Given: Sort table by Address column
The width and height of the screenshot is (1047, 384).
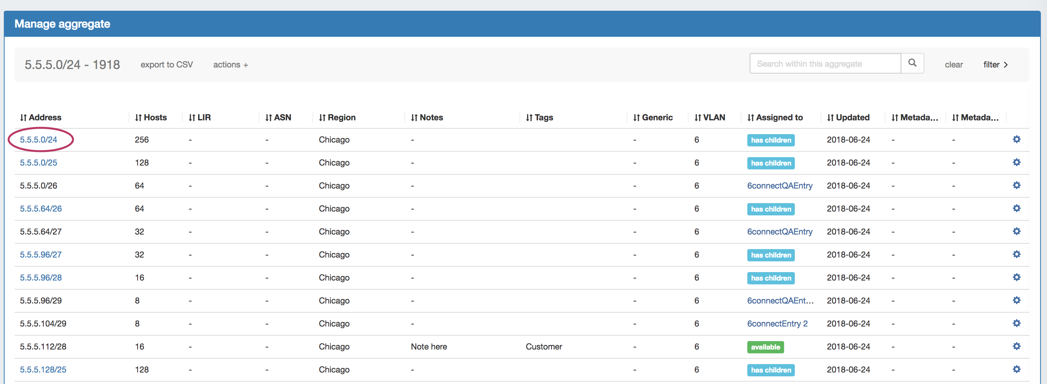Looking at the screenshot, I should [41, 117].
